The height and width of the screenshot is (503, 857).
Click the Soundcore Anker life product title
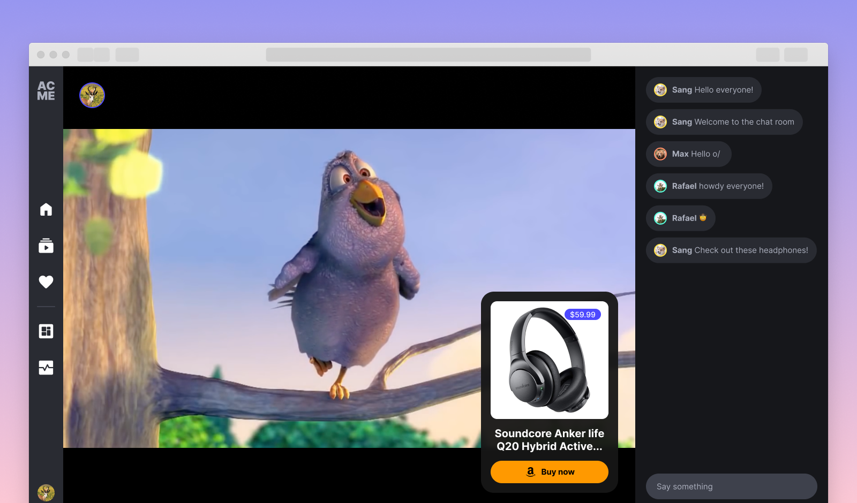pyautogui.click(x=550, y=440)
